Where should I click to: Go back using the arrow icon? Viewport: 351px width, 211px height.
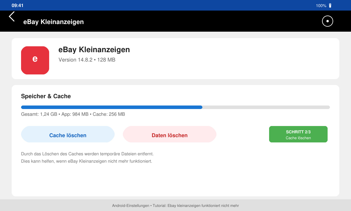point(12,16)
